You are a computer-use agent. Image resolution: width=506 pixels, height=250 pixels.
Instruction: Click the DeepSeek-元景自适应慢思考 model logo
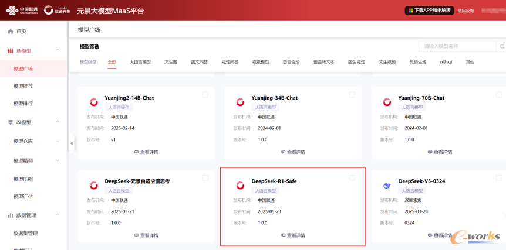click(94, 186)
